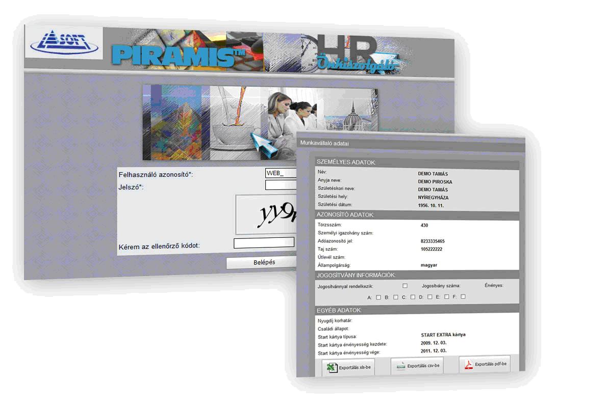The width and height of the screenshot is (607, 410).
Task: Click Exportálás xls-be button
Action: pyautogui.click(x=348, y=367)
